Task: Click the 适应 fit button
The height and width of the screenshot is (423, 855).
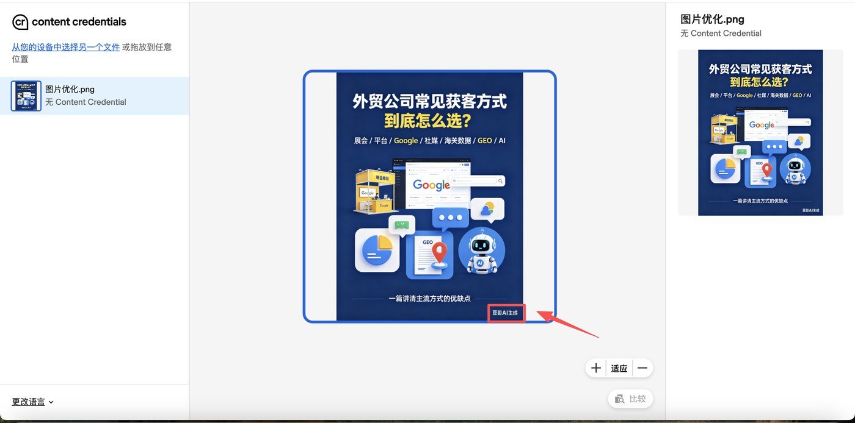Action: point(619,368)
